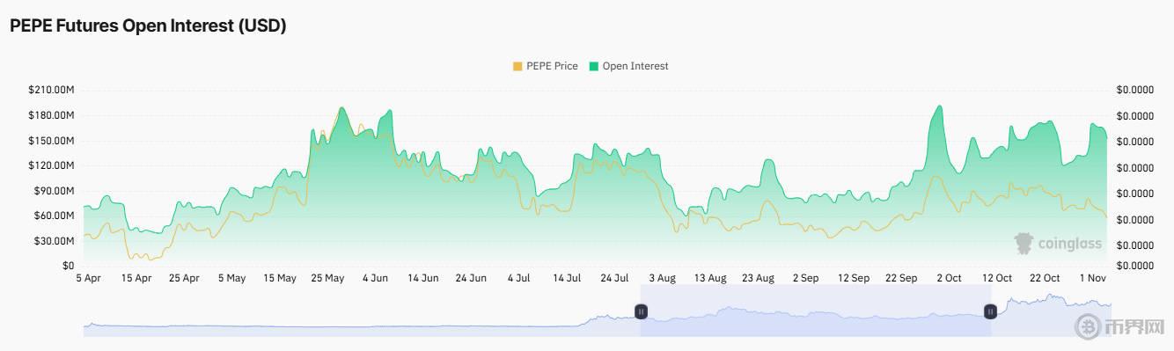Click the selected range area in navigator
The image size is (1174, 351).
[x=816, y=311]
